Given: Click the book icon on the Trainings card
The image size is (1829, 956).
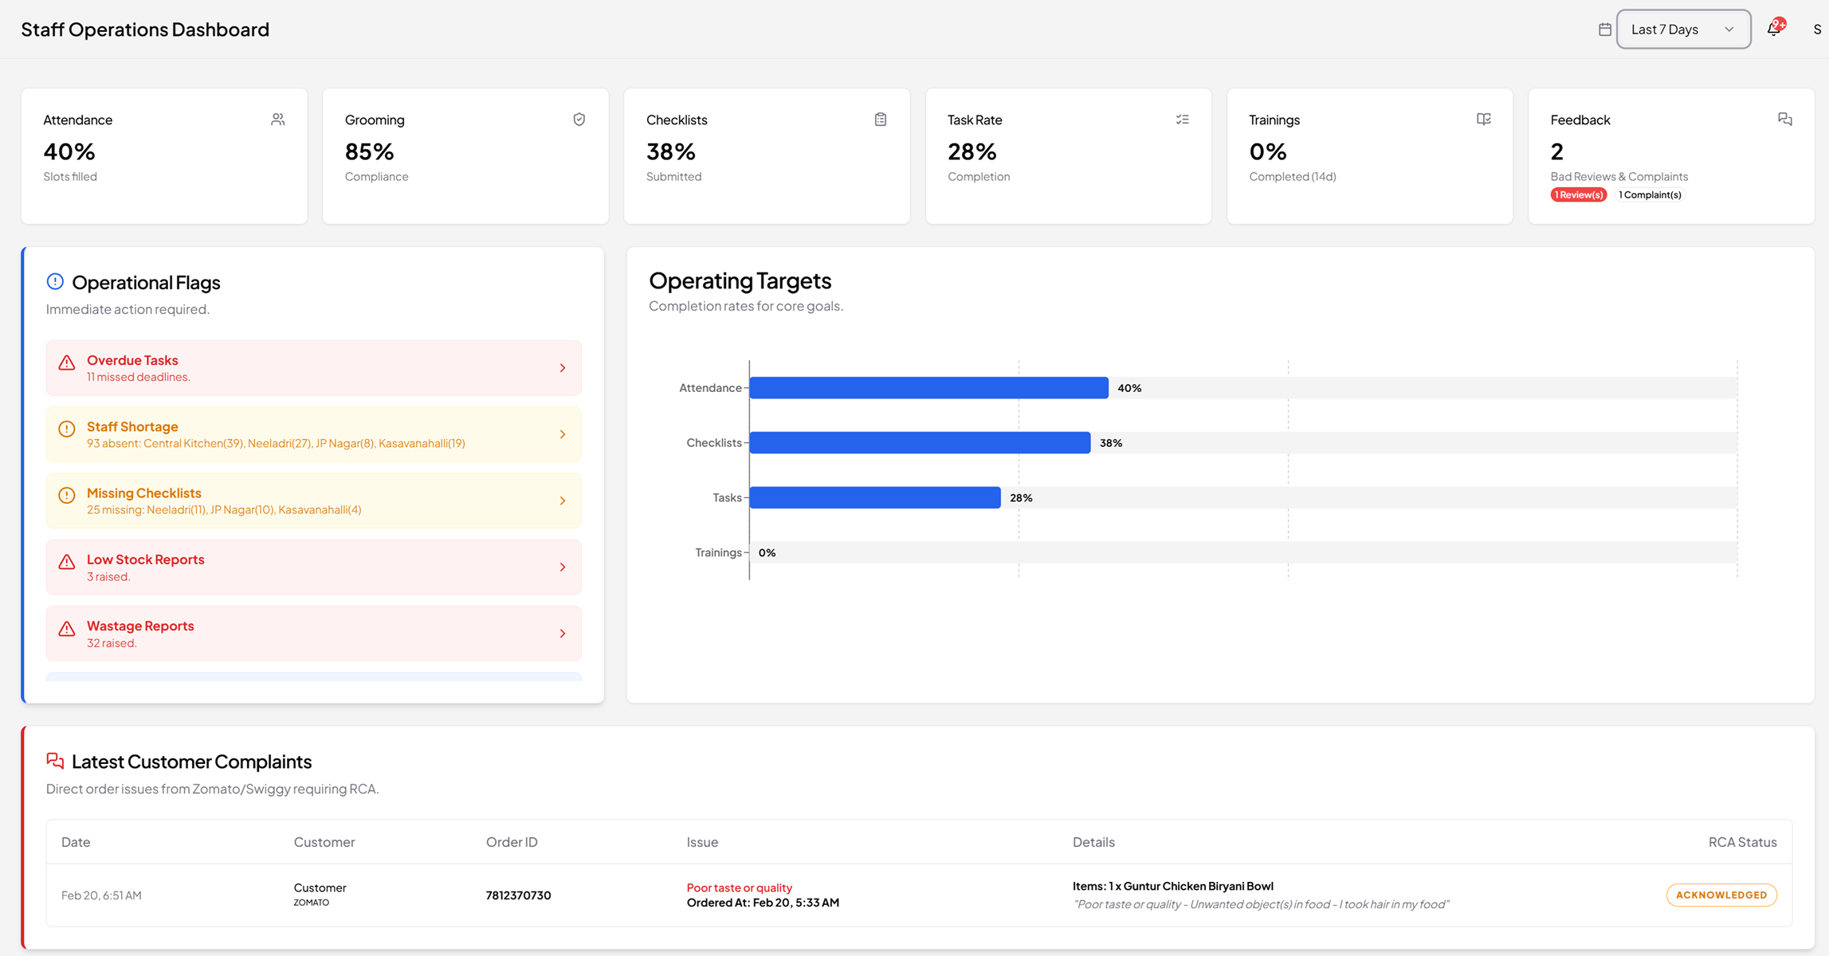Looking at the screenshot, I should pos(1484,119).
